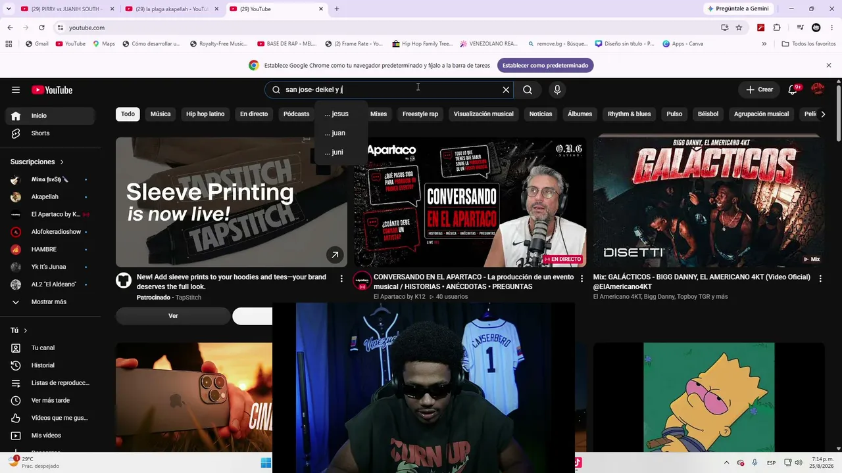This screenshot has width=842, height=473.
Task: Expand the Suscripciones section chevron
Action: pos(62,162)
